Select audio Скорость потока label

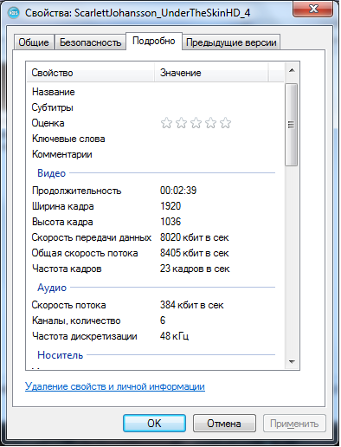click(69, 305)
